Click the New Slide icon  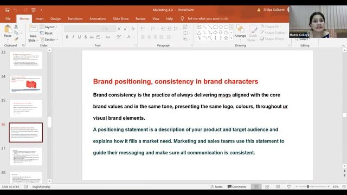pyautogui.click(x=33, y=29)
